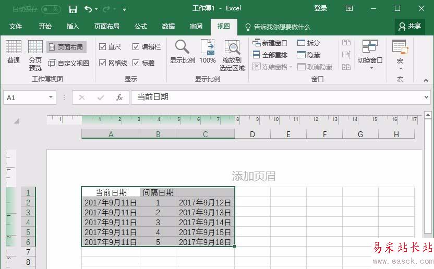
Task: Click the 页面布局 view button in workbook views
Action: click(x=66, y=47)
